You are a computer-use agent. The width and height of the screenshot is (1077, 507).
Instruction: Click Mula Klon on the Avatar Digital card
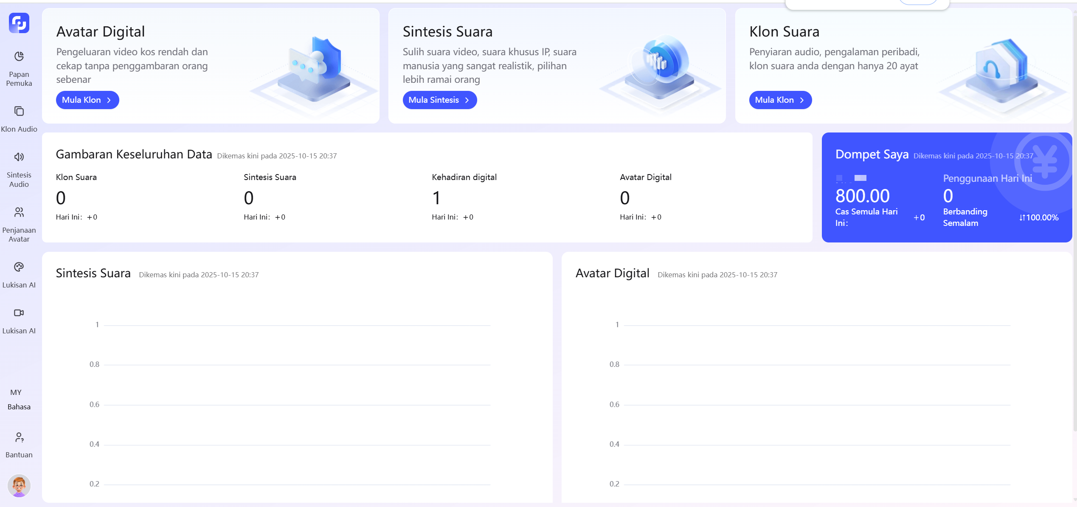(x=87, y=100)
